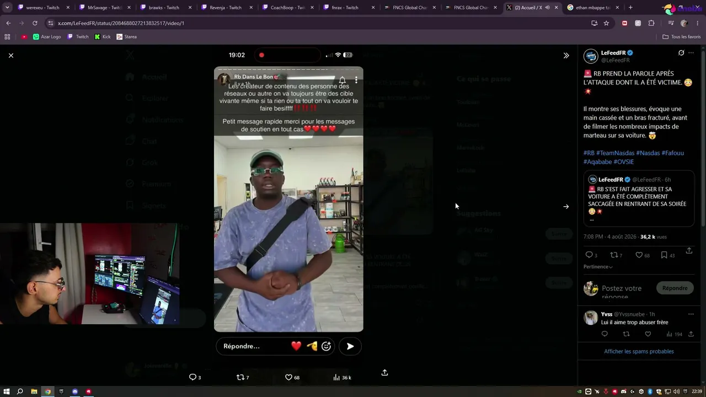Share the tweet from the side panel
This screenshot has height=397, width=706.
689,251
